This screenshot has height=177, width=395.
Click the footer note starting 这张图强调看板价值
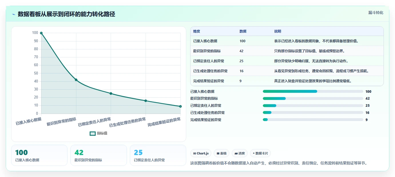tap(279, 163)
